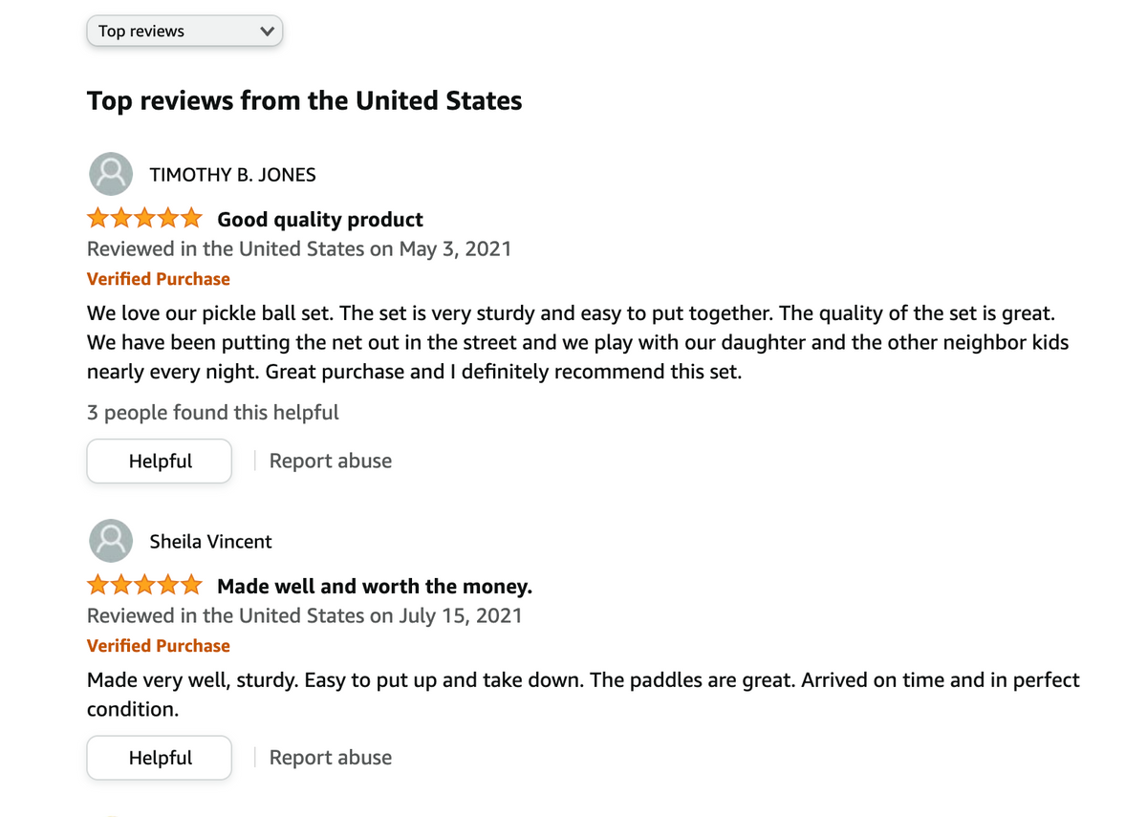This screenshot has width=1147, height=817.
Task: Click first star of Good quality product rating
Action: (97, 219)
